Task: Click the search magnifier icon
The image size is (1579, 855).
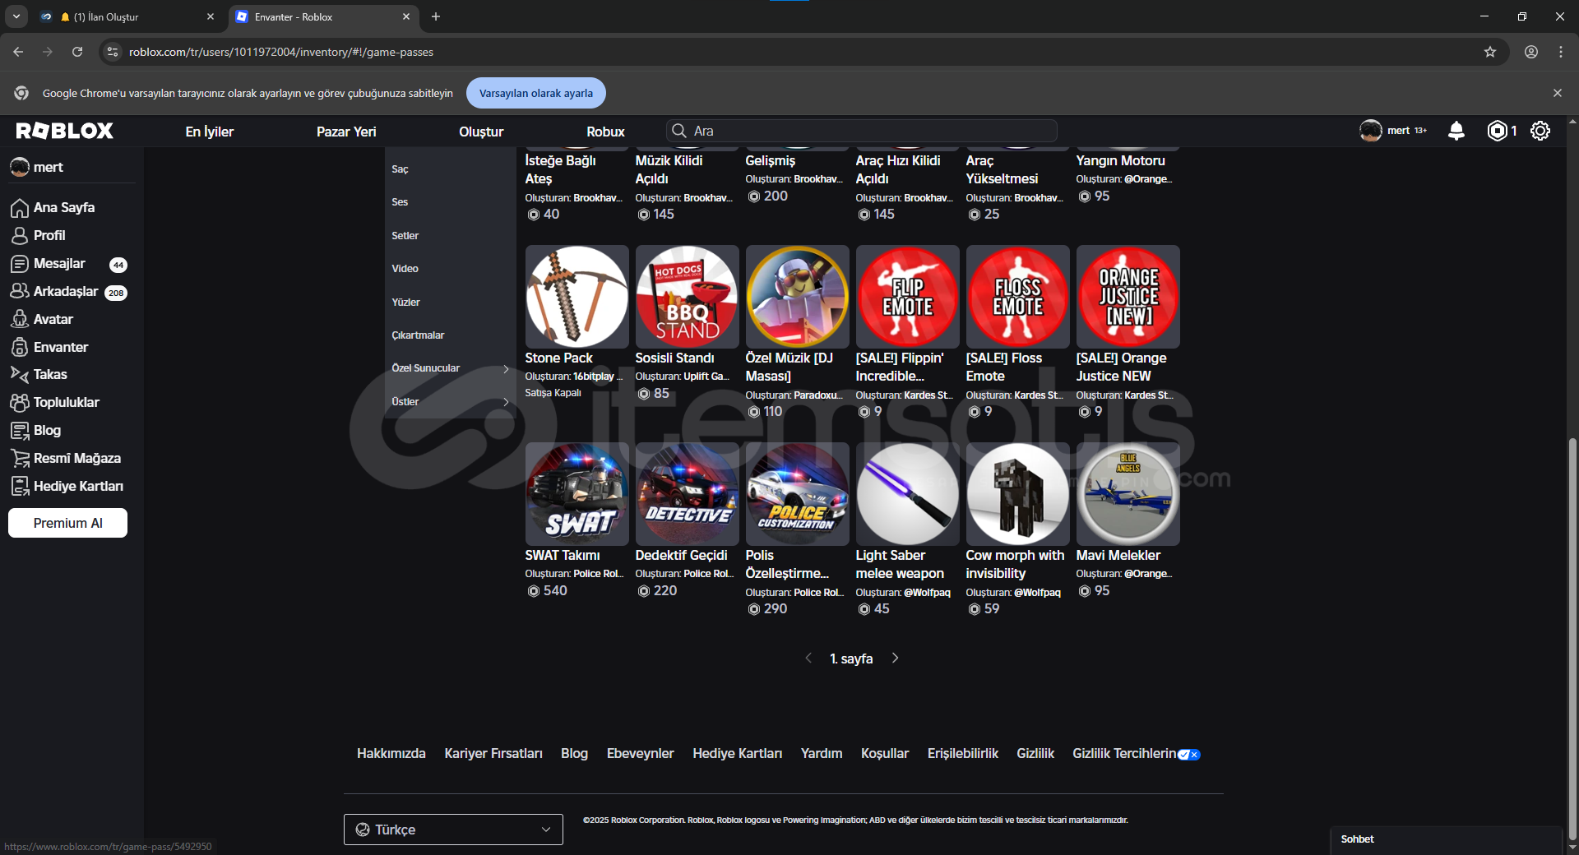Action: [x=679, y=131]
